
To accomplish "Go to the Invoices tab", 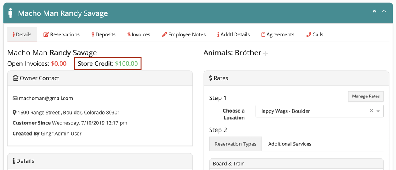I will click(x=138, y=34).
